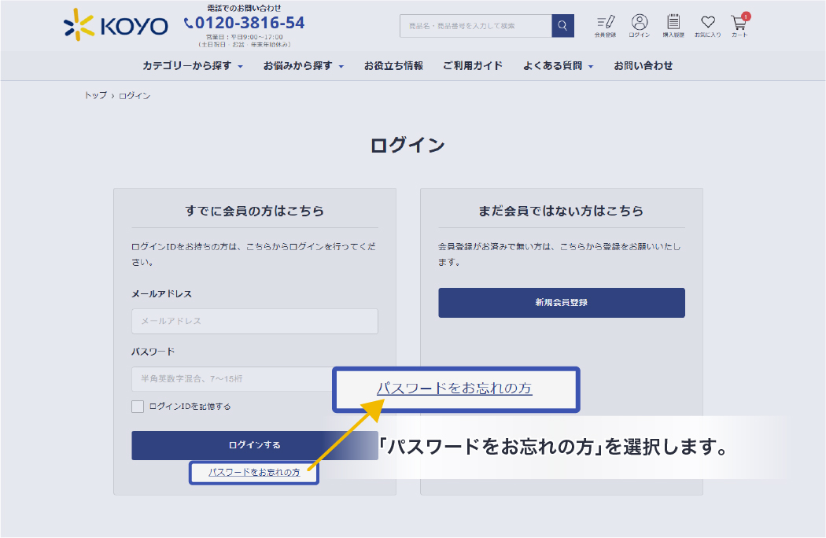826x538 pixels.
Task: Expand the よくある質問 dropdown
Action: pos(557,66)
